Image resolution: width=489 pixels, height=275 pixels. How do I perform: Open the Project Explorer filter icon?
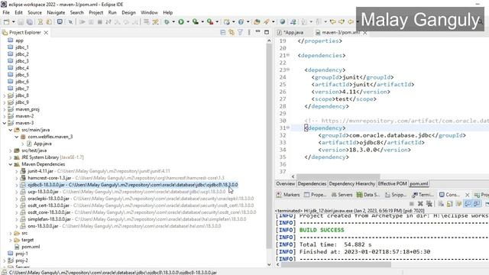[240, 32]
